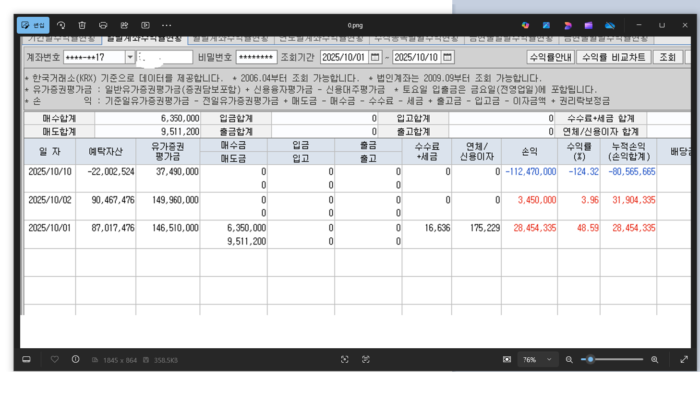Click the visual search focus icon
This screenshot has width=700, height=415.
point(345,359)
